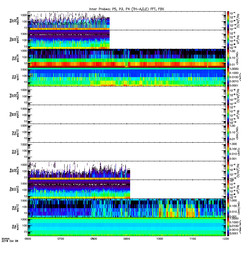Click the 0700 time axis label
The height and width of the screenshot is (257, 241).
point(61,239)
